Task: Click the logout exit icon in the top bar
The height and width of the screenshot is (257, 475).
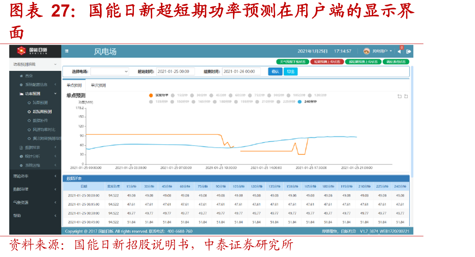Action: 408,51
